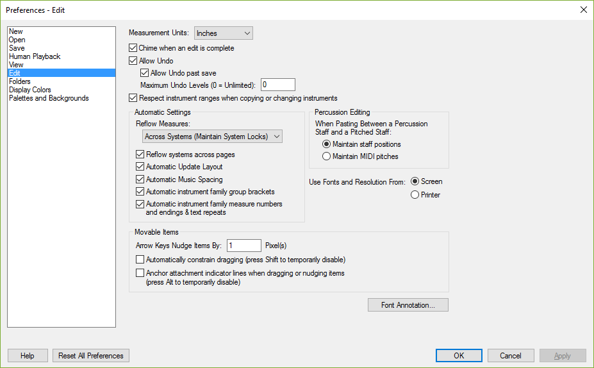Confirm the dialog with OK
Screen dimensions: 594x368
pos(459,355)
